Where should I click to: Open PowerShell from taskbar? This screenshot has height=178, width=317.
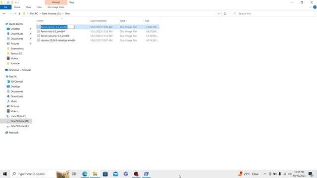[146, 174]
